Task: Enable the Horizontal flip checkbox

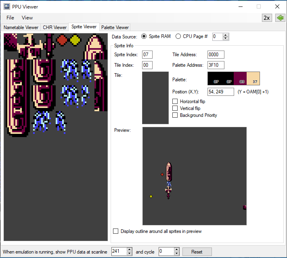Action: [175, 102]
